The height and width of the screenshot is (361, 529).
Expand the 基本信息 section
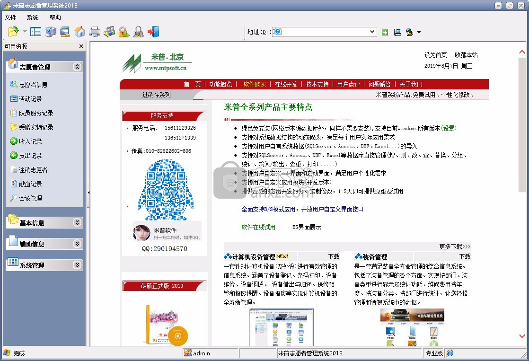[77, 222]
